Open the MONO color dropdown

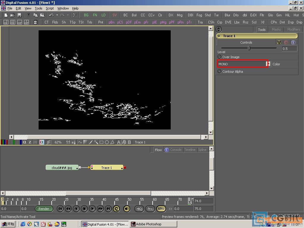click(268, 64)
